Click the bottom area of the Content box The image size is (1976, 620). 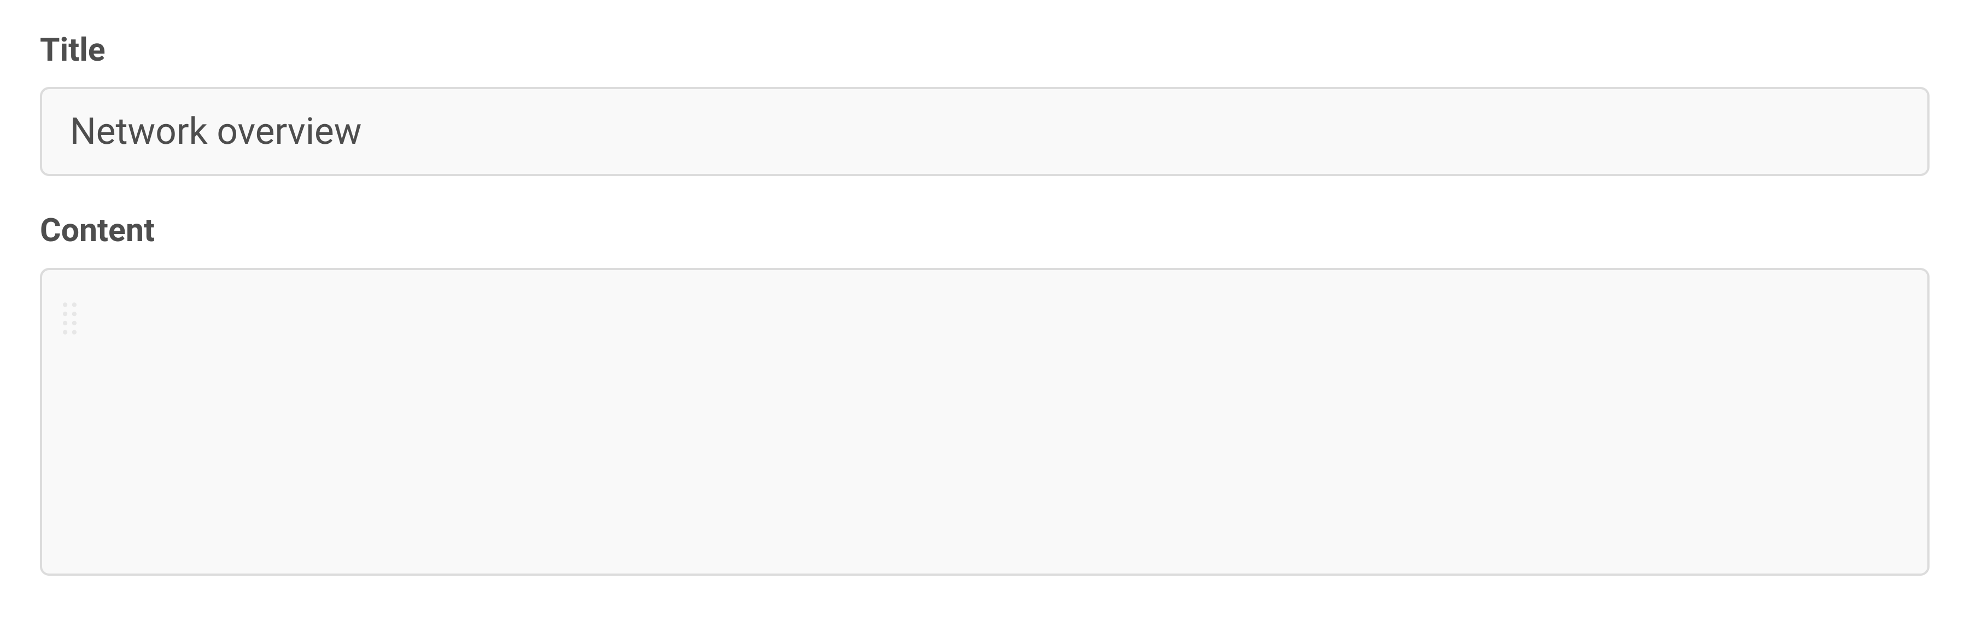(984, 545)
